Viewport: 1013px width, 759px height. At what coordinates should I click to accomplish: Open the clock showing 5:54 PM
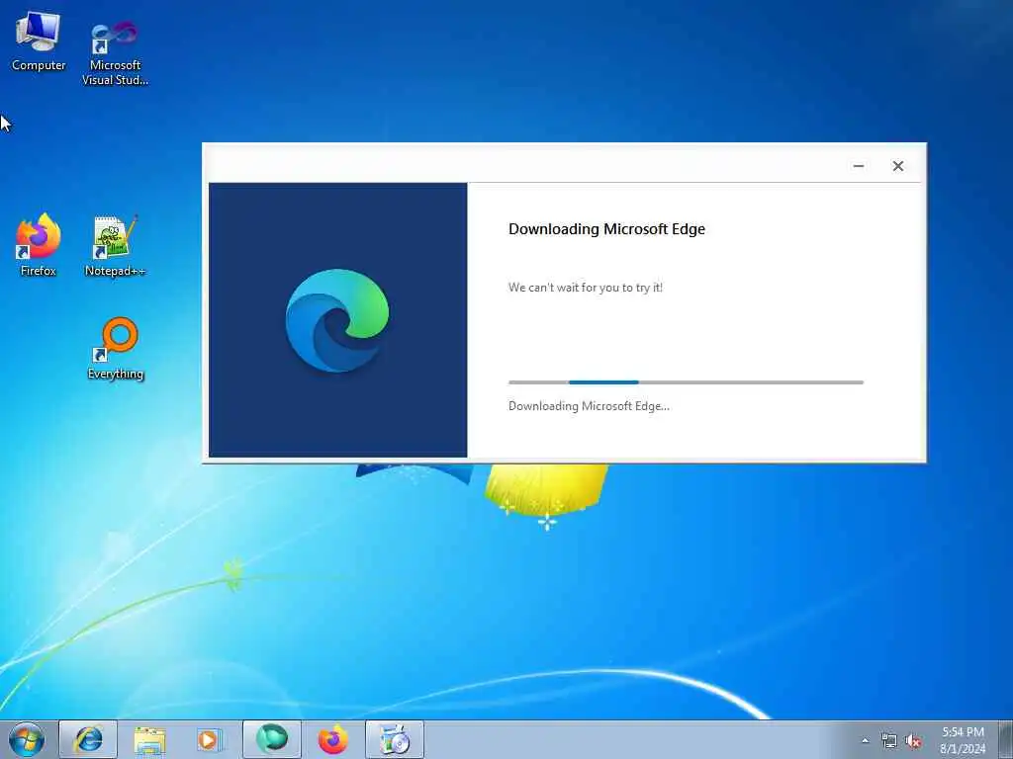click(x=963, y=740)
